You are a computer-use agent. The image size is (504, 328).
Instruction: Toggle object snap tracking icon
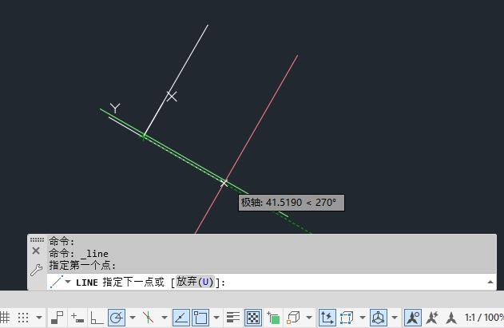pyautogui.click(x=181, y=318)
